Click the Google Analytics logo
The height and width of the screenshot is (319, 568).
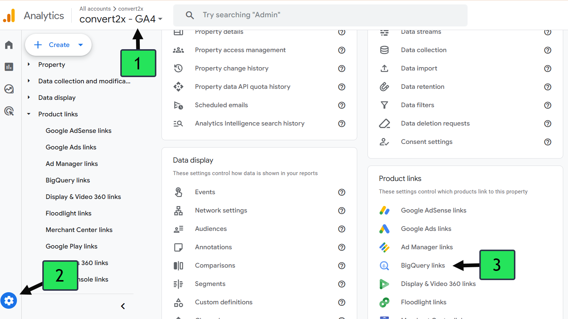point(9,16)
